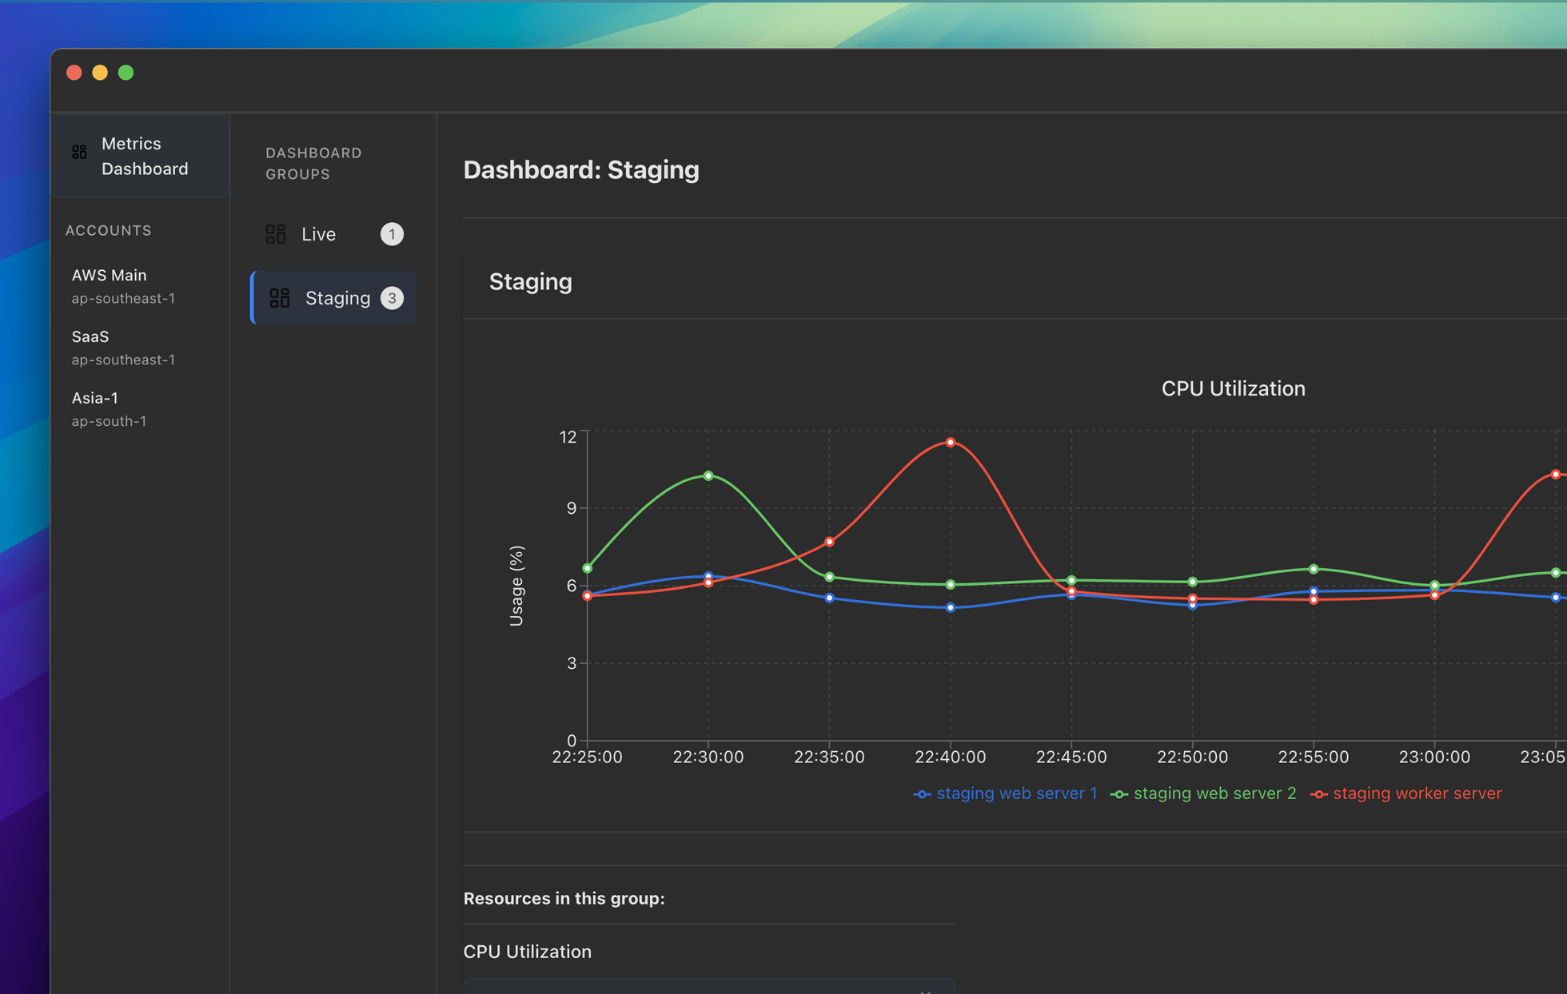The width and height of the screenshot is (1567, 994).
Task: Toggle the staging worker server series label
Action: (x=1417, y=793)
